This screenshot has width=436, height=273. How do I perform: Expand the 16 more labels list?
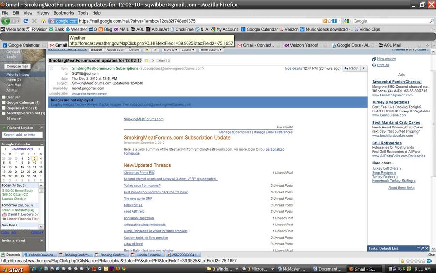(x=13, y=119)
